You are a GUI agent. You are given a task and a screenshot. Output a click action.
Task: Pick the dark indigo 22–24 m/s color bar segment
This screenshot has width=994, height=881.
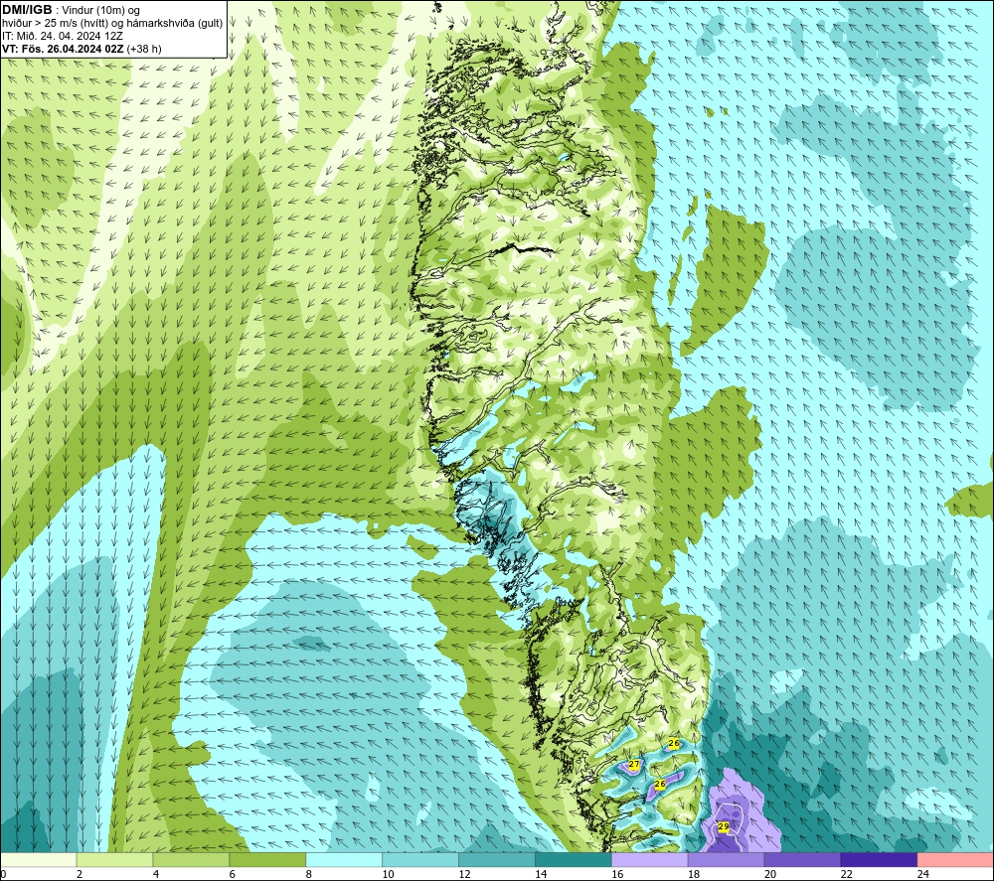click(879, 860)
